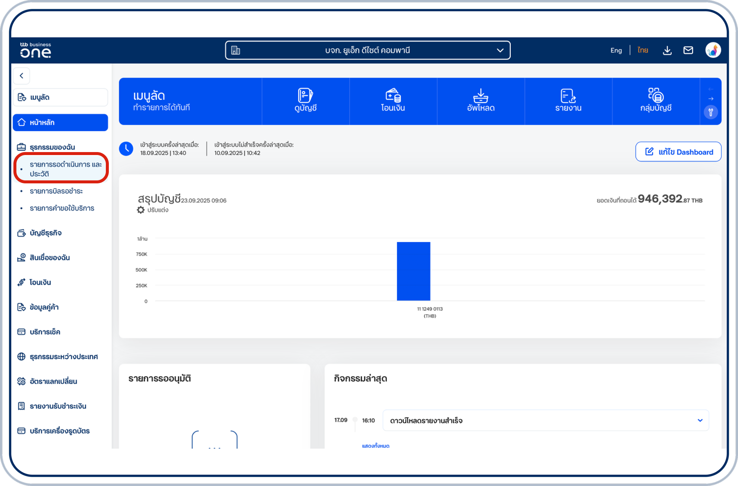Expand the ดาวน์โหลดรายงานสำเร็จ activity entry

coord(700,420)
